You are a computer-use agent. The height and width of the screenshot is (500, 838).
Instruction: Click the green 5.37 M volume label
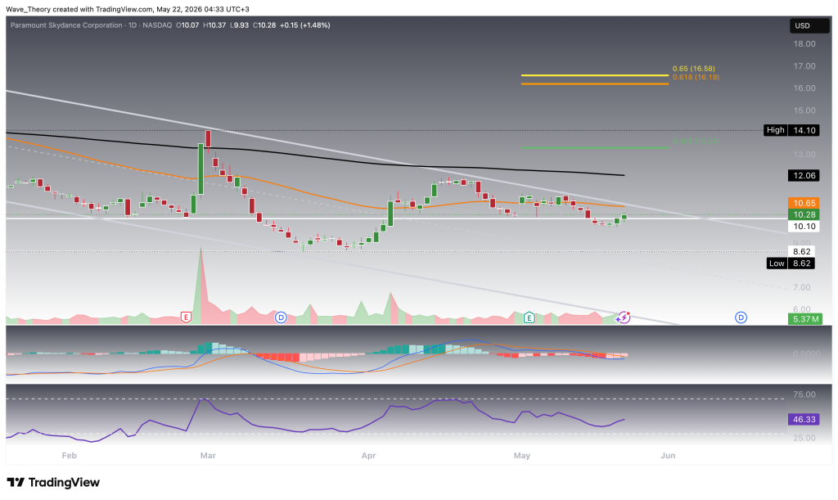pyautogui.click(x=805, y=319)
